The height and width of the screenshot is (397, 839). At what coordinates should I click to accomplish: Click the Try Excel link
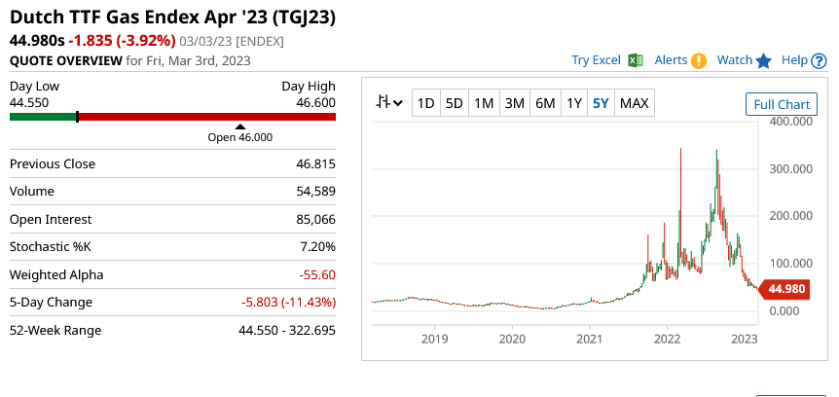click(x=596, y=60)
